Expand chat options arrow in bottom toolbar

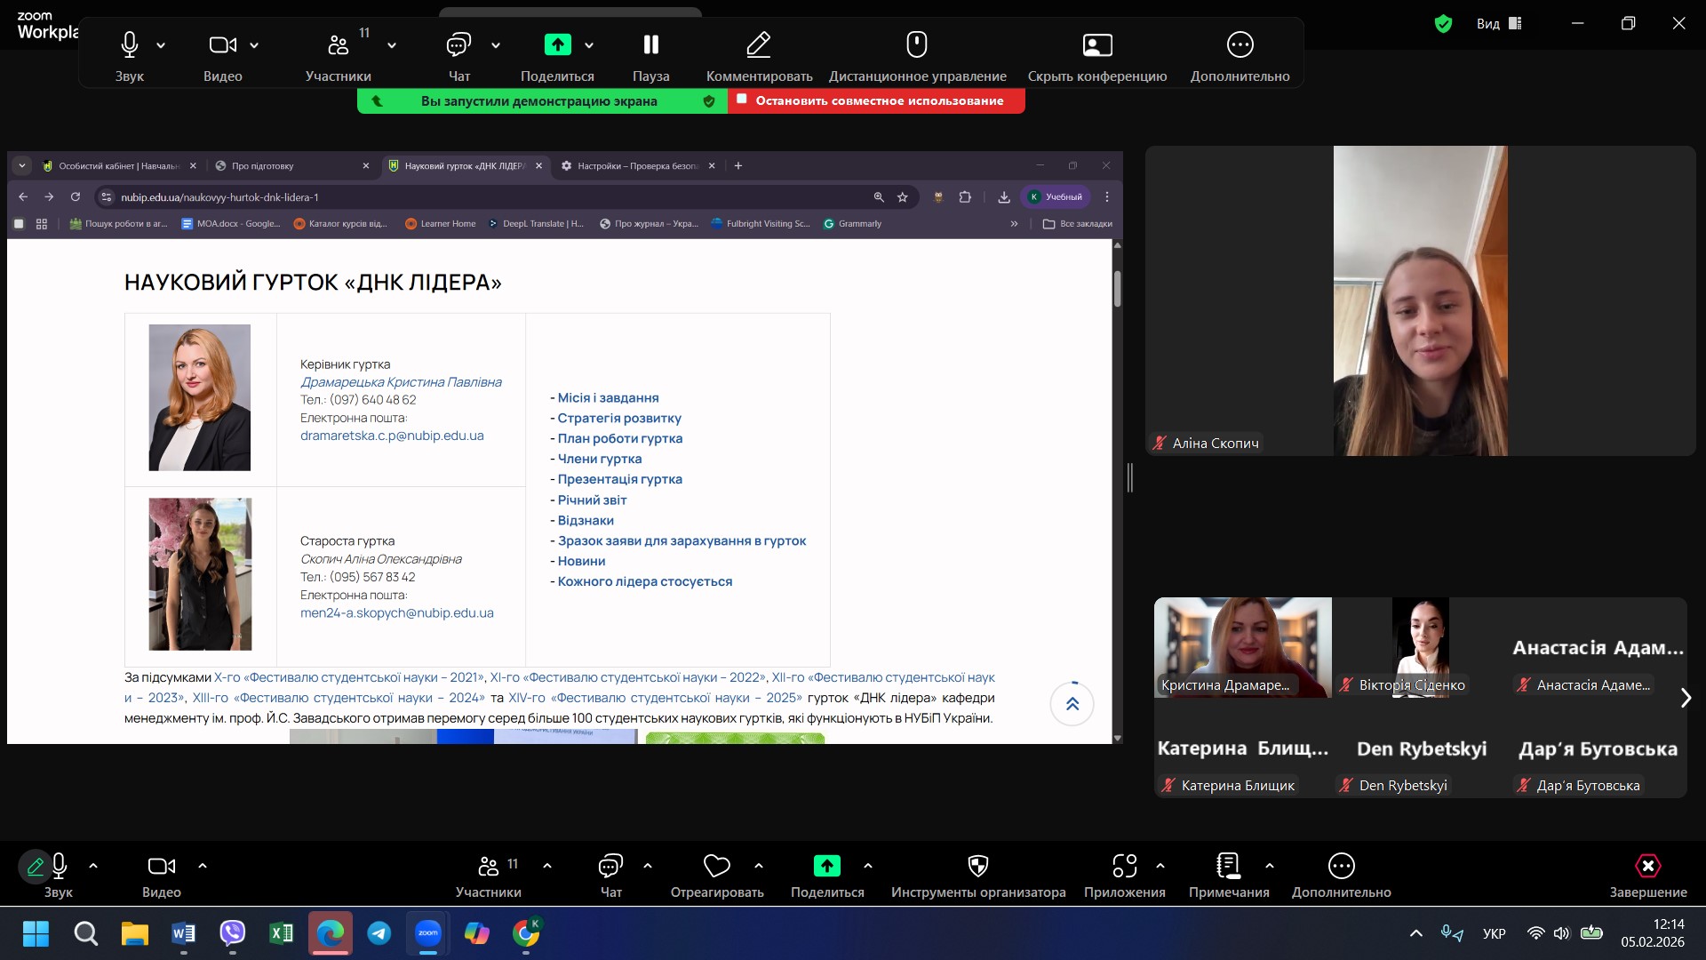[x=648, y=866]
